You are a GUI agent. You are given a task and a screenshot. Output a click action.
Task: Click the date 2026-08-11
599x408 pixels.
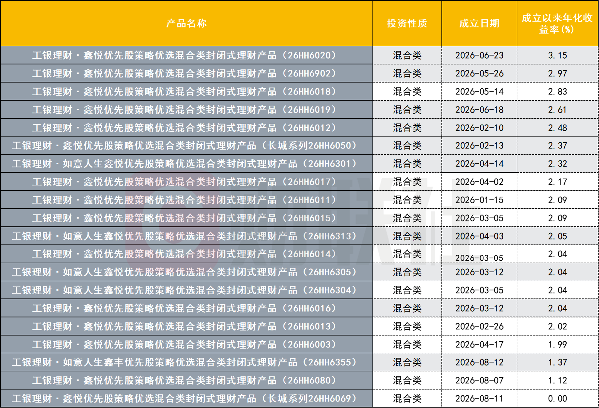point(479,399)
